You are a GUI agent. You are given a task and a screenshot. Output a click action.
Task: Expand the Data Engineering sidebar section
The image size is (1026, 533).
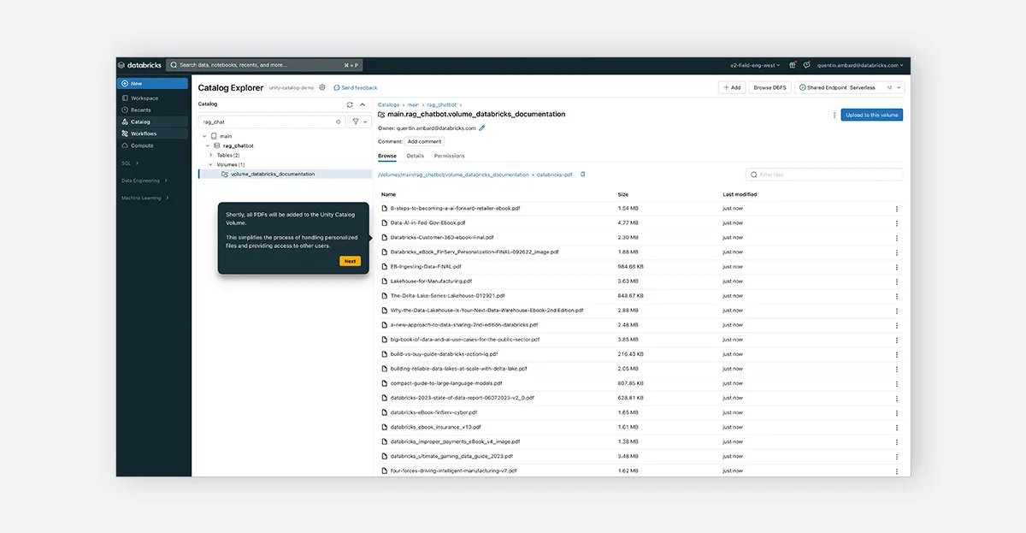145,181
